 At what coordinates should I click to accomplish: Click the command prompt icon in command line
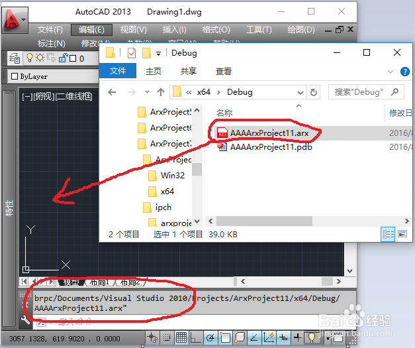[42, 322]
